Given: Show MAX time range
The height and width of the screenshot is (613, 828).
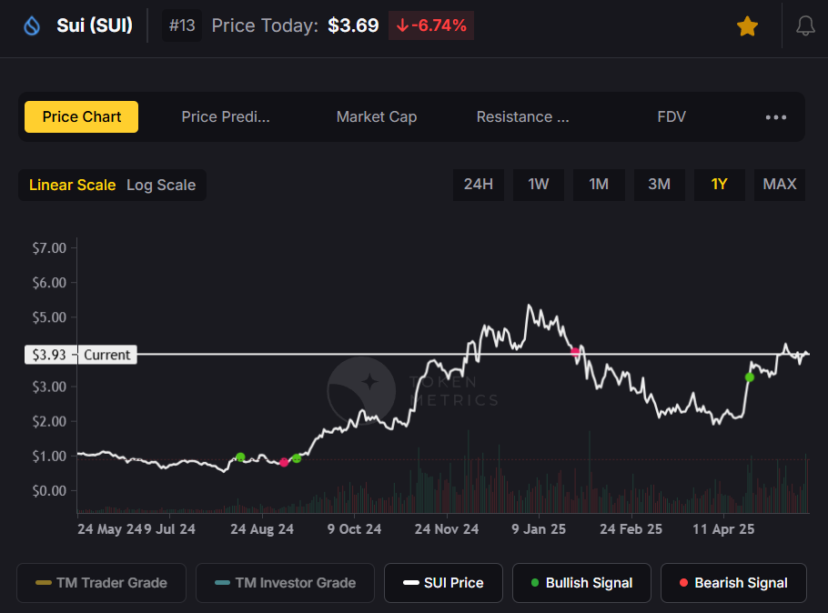Looking at the screenshot, I should click(x=780, y=185).
